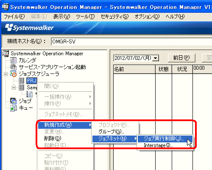Click the 状態 column header
This screenshot has width=212, height=170.
[x=164, y=69]
